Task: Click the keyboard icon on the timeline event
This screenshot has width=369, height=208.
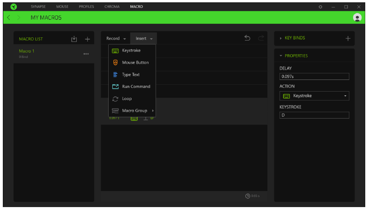Action: 134,118
